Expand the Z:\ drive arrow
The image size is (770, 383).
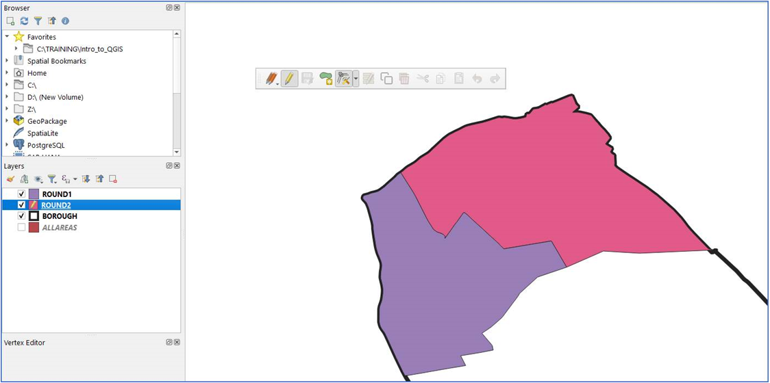(7, 109)
